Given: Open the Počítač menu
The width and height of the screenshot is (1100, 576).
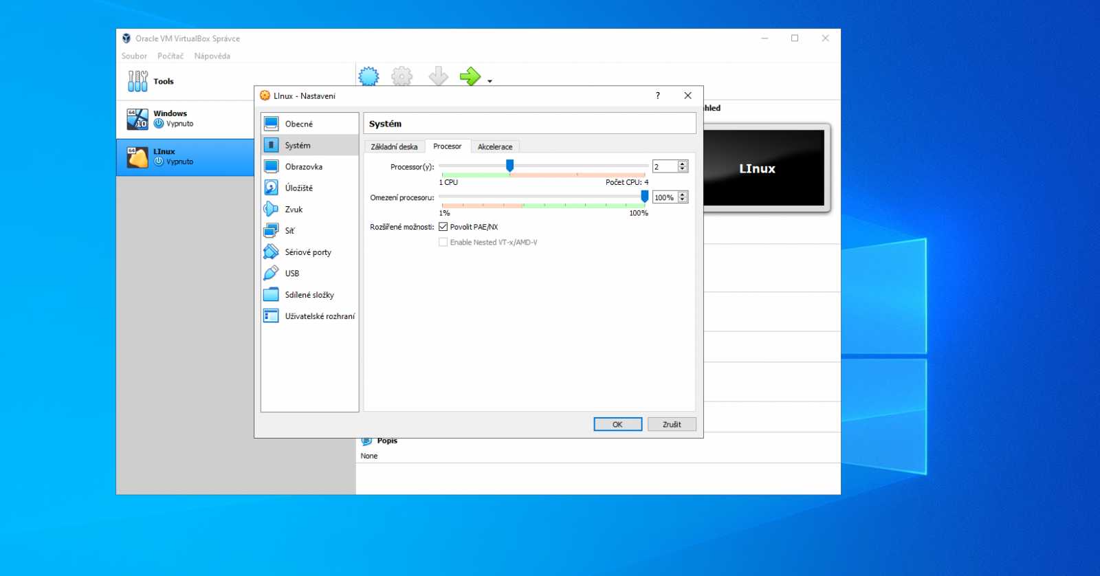Looking at the screenshot, I should point(170,56).
